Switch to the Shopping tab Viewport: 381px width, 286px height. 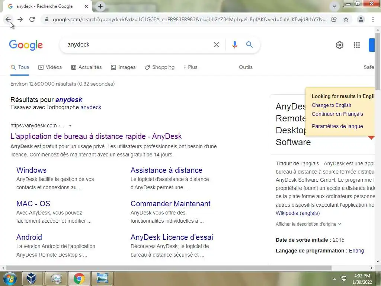[160, 67]
